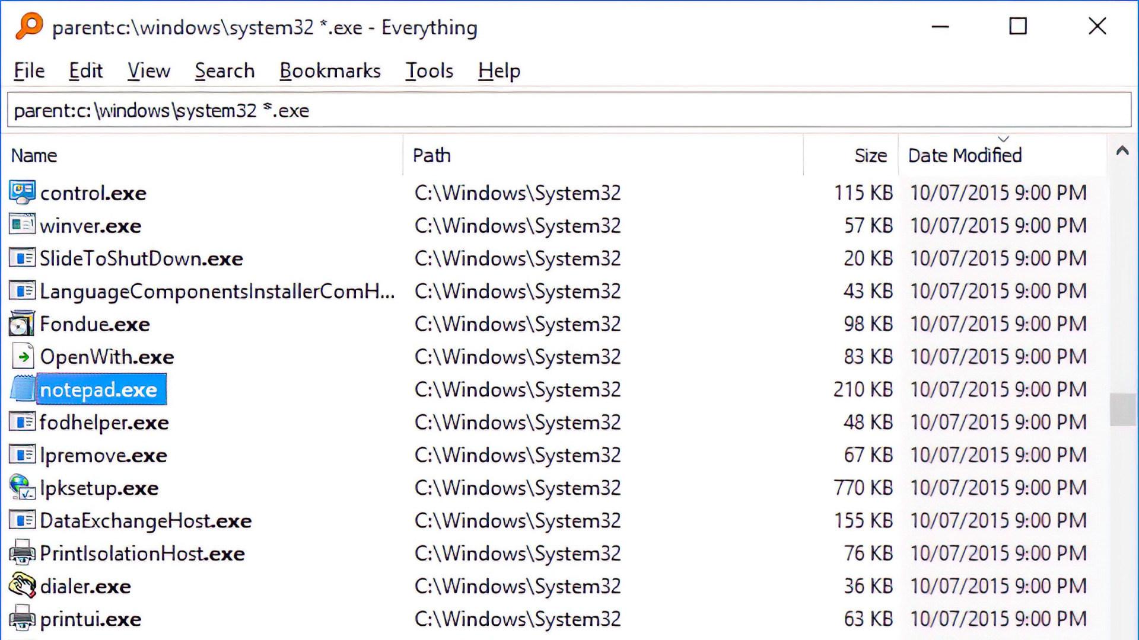1139x640 pixels.
Task: Click the dialer.exe phone icon
Action: [x=23, y=586]
